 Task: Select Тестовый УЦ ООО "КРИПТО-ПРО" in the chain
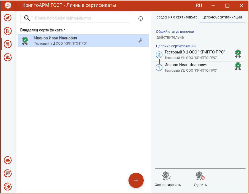pyautogui.click(x=200, y=55)
